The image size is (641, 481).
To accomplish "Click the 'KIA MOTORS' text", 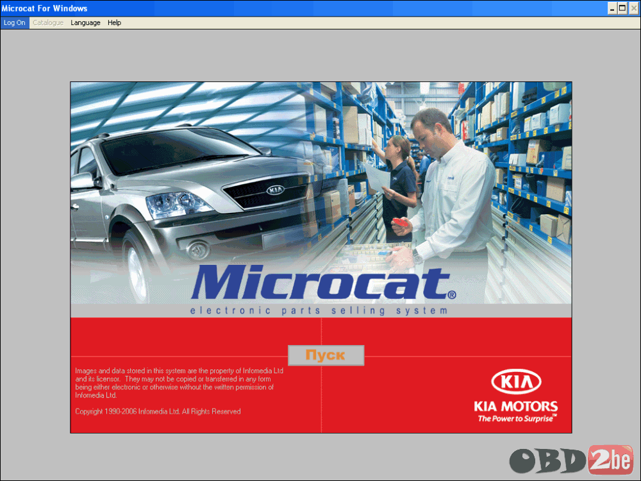I will tap(516, 406).
